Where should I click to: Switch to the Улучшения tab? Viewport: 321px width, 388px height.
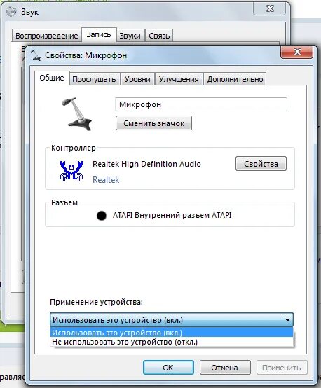[179, 79]
